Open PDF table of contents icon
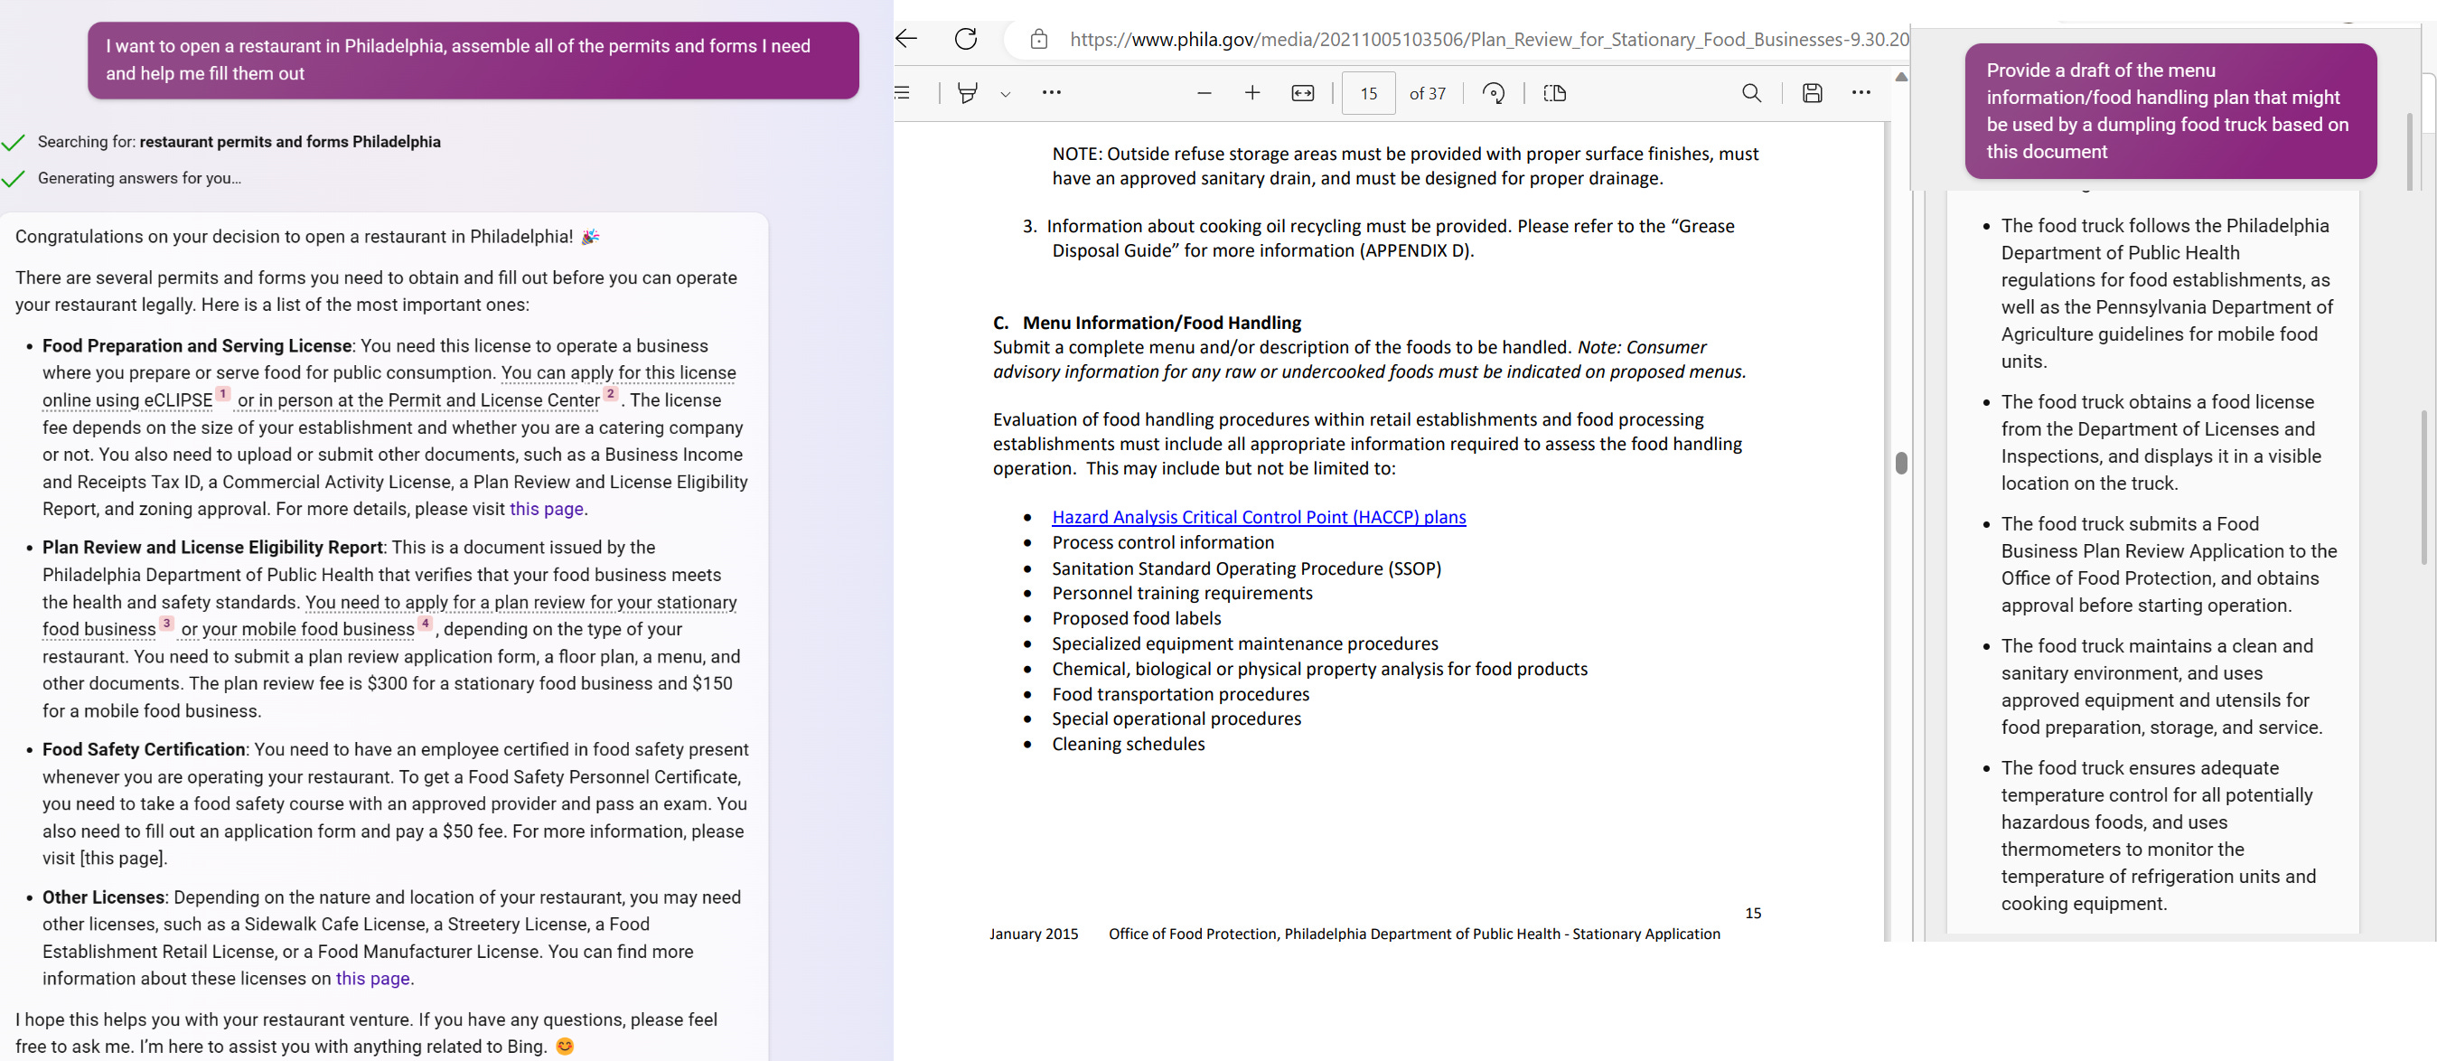 click(x=903, y=93)
